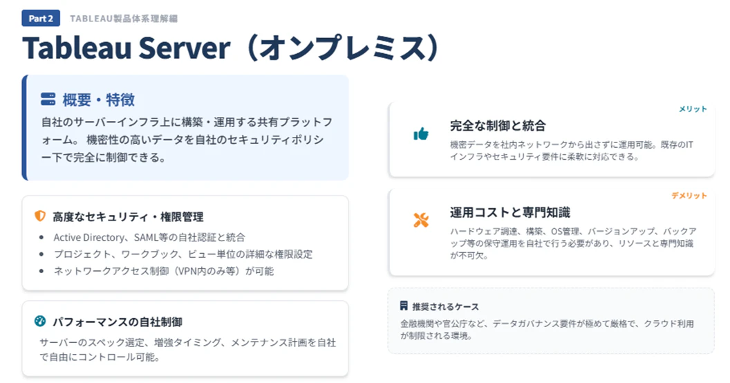Click the merit description starting 機密データを社内ネットワーク
The width and height of the screenshot is (730, 383).
click(571, 151)
